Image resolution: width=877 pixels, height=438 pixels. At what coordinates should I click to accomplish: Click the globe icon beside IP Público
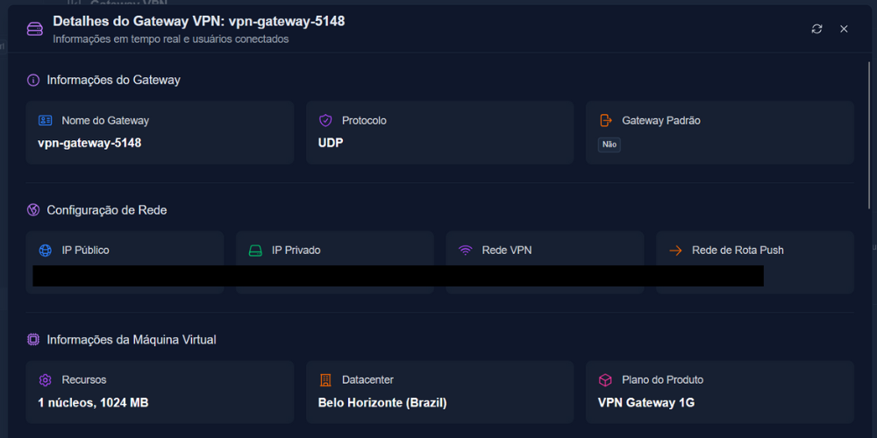pos(46,251)
